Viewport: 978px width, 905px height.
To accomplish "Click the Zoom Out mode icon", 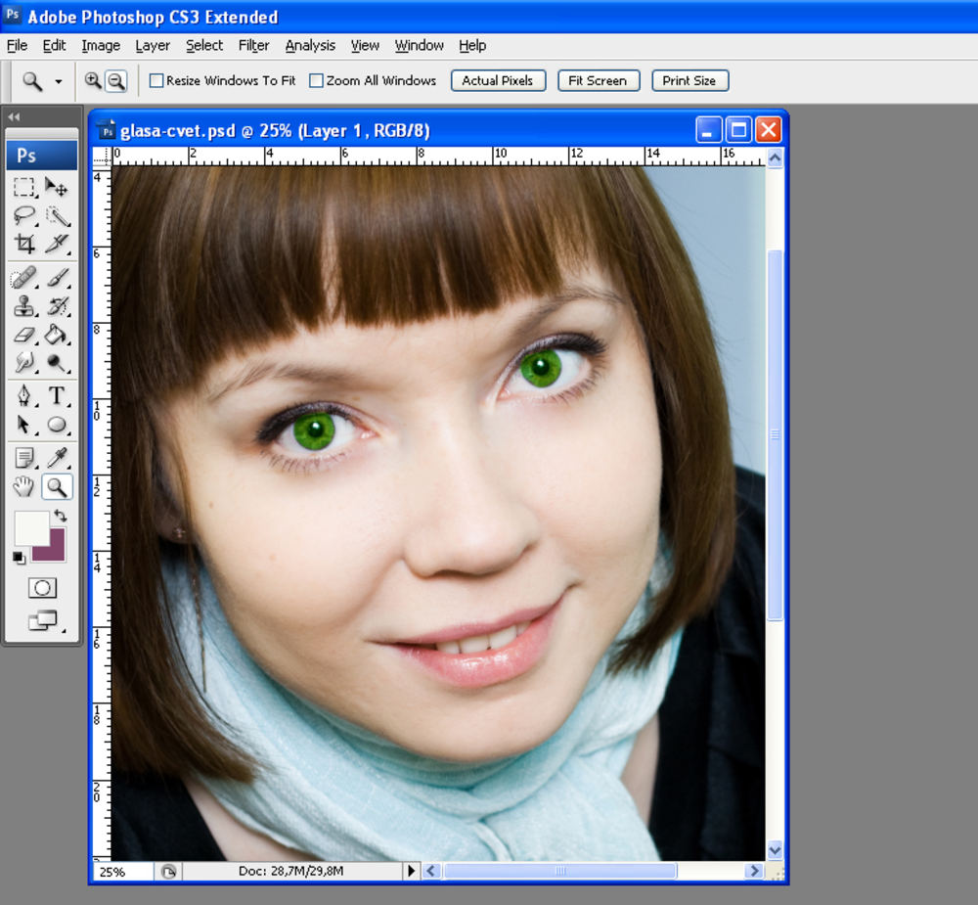I will point(116,81).
